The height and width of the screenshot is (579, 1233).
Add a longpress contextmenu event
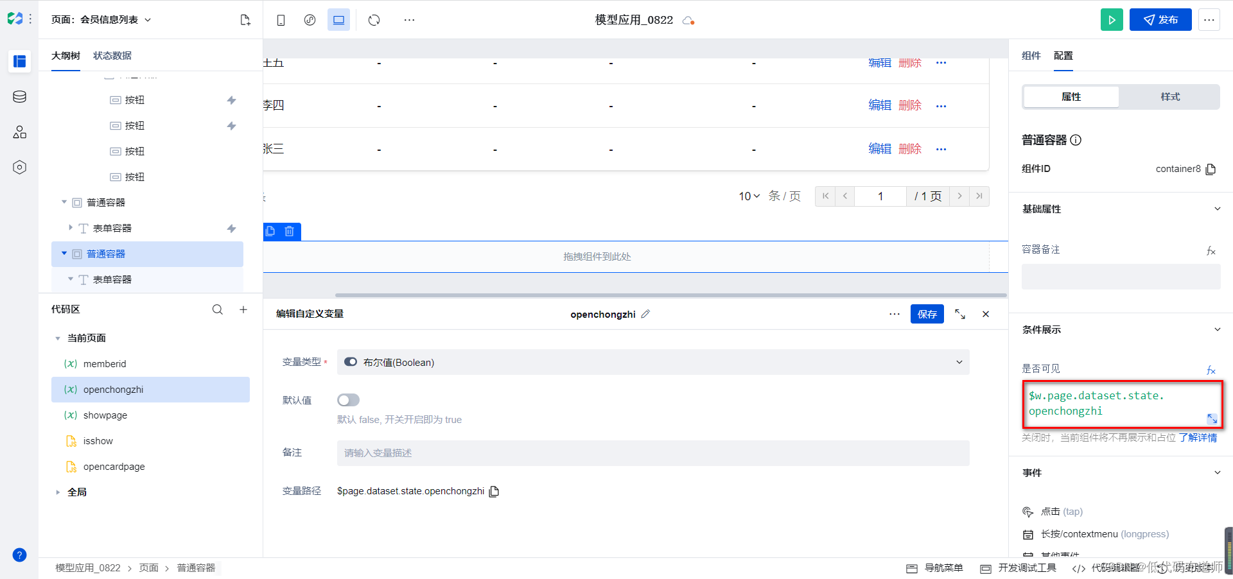(x=1104, y=534)
